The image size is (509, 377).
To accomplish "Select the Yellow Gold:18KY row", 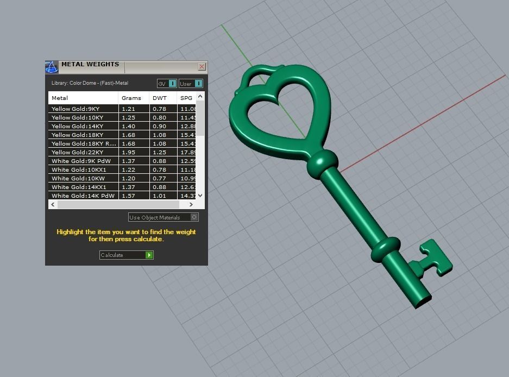I will tap(122, 135).
